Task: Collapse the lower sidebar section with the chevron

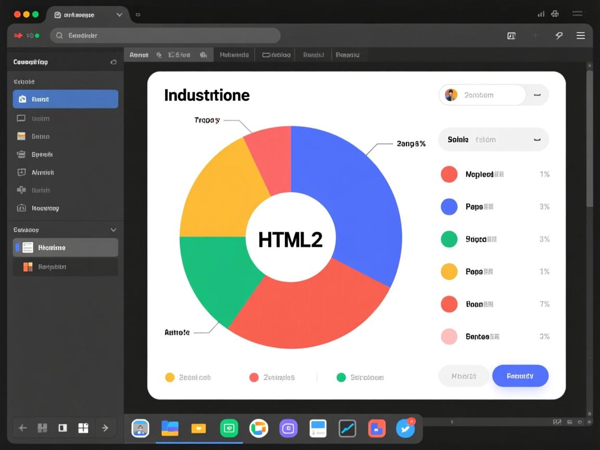Action: [113, 230]
